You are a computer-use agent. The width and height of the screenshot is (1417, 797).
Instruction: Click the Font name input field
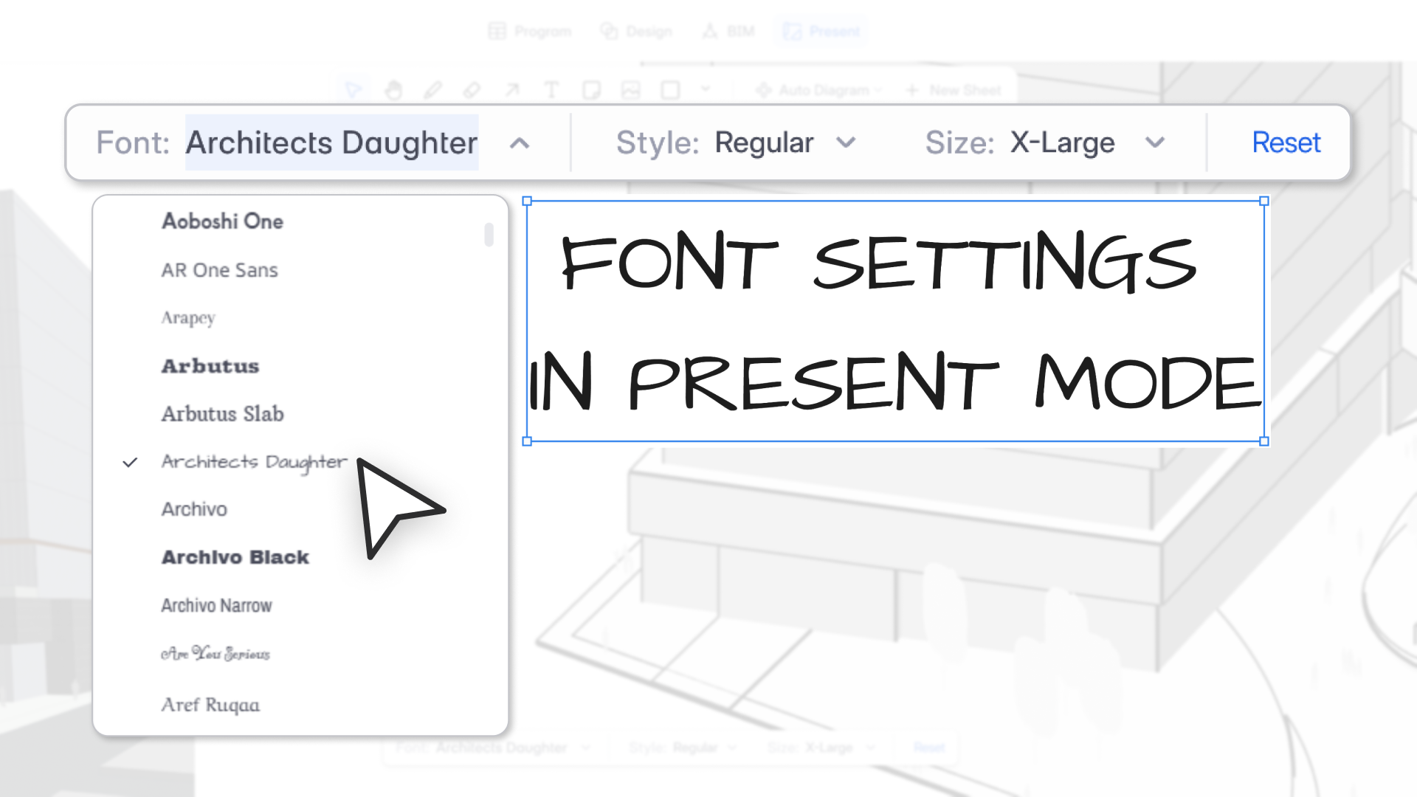click(331, 143)
